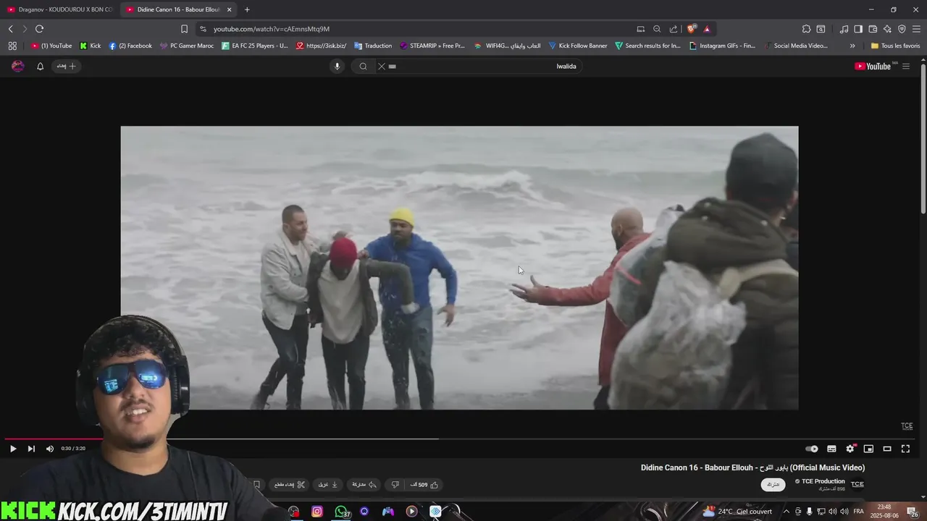
Task: Click the YouTube Create plus button
Action: click(x=67, y=66)
